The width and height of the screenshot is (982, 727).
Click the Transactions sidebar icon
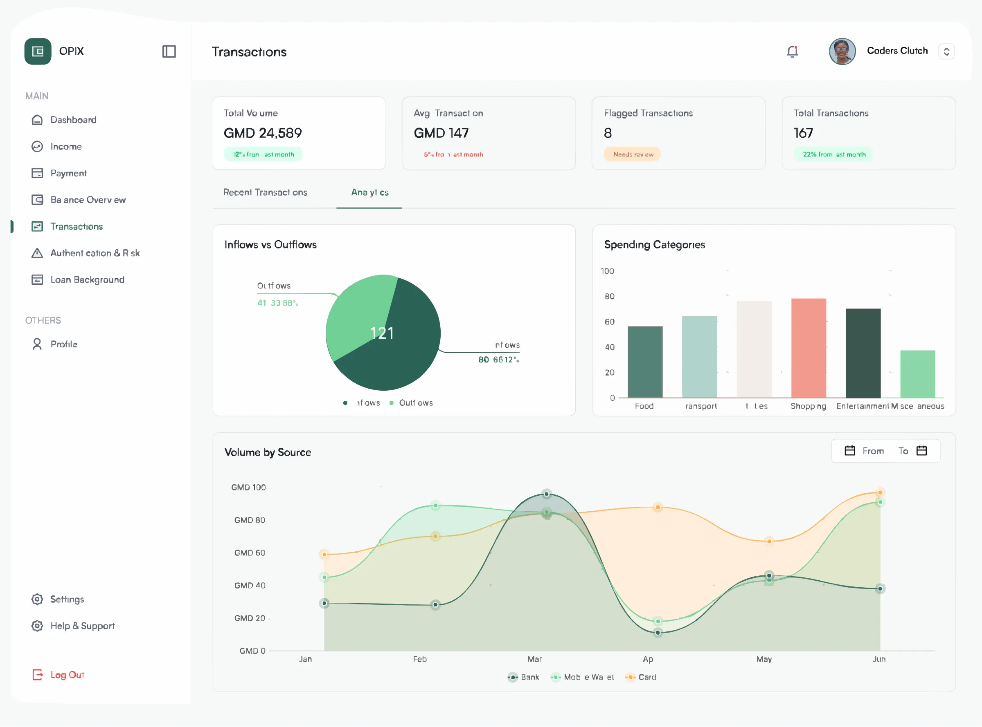(x=38, y=227)
